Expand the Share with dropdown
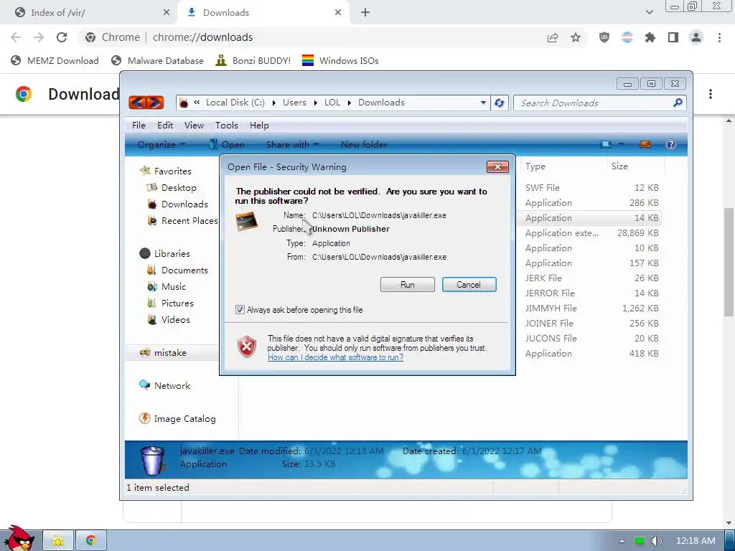This screenshot has width=735, height=551. 293,145
